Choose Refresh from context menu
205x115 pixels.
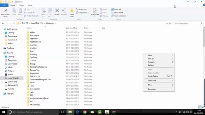[159, 65]
